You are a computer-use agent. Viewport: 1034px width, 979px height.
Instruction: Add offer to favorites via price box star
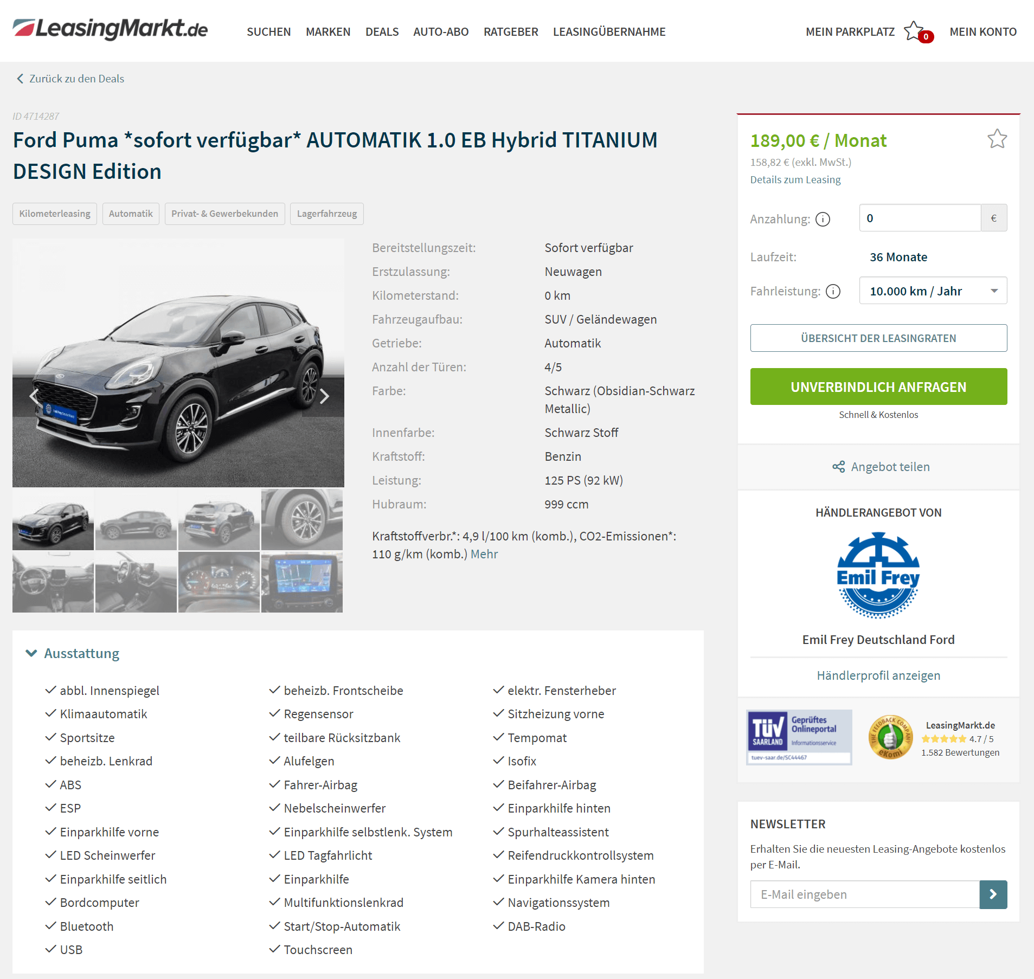point(997,139)
